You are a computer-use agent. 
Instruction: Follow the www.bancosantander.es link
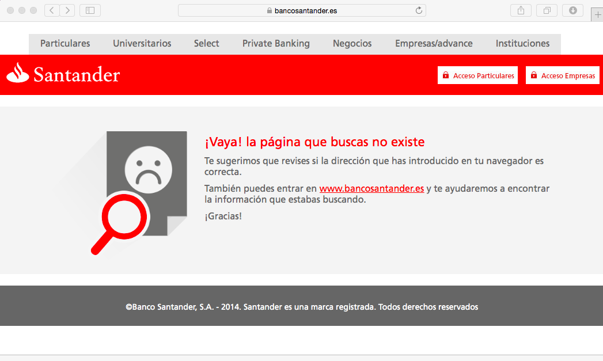(371, 189)
